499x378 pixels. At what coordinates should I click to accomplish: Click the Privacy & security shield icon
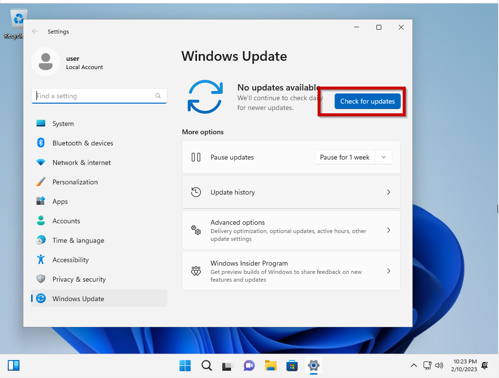41,279
